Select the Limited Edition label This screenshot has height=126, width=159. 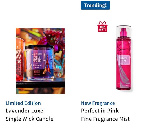click(23, 103)
